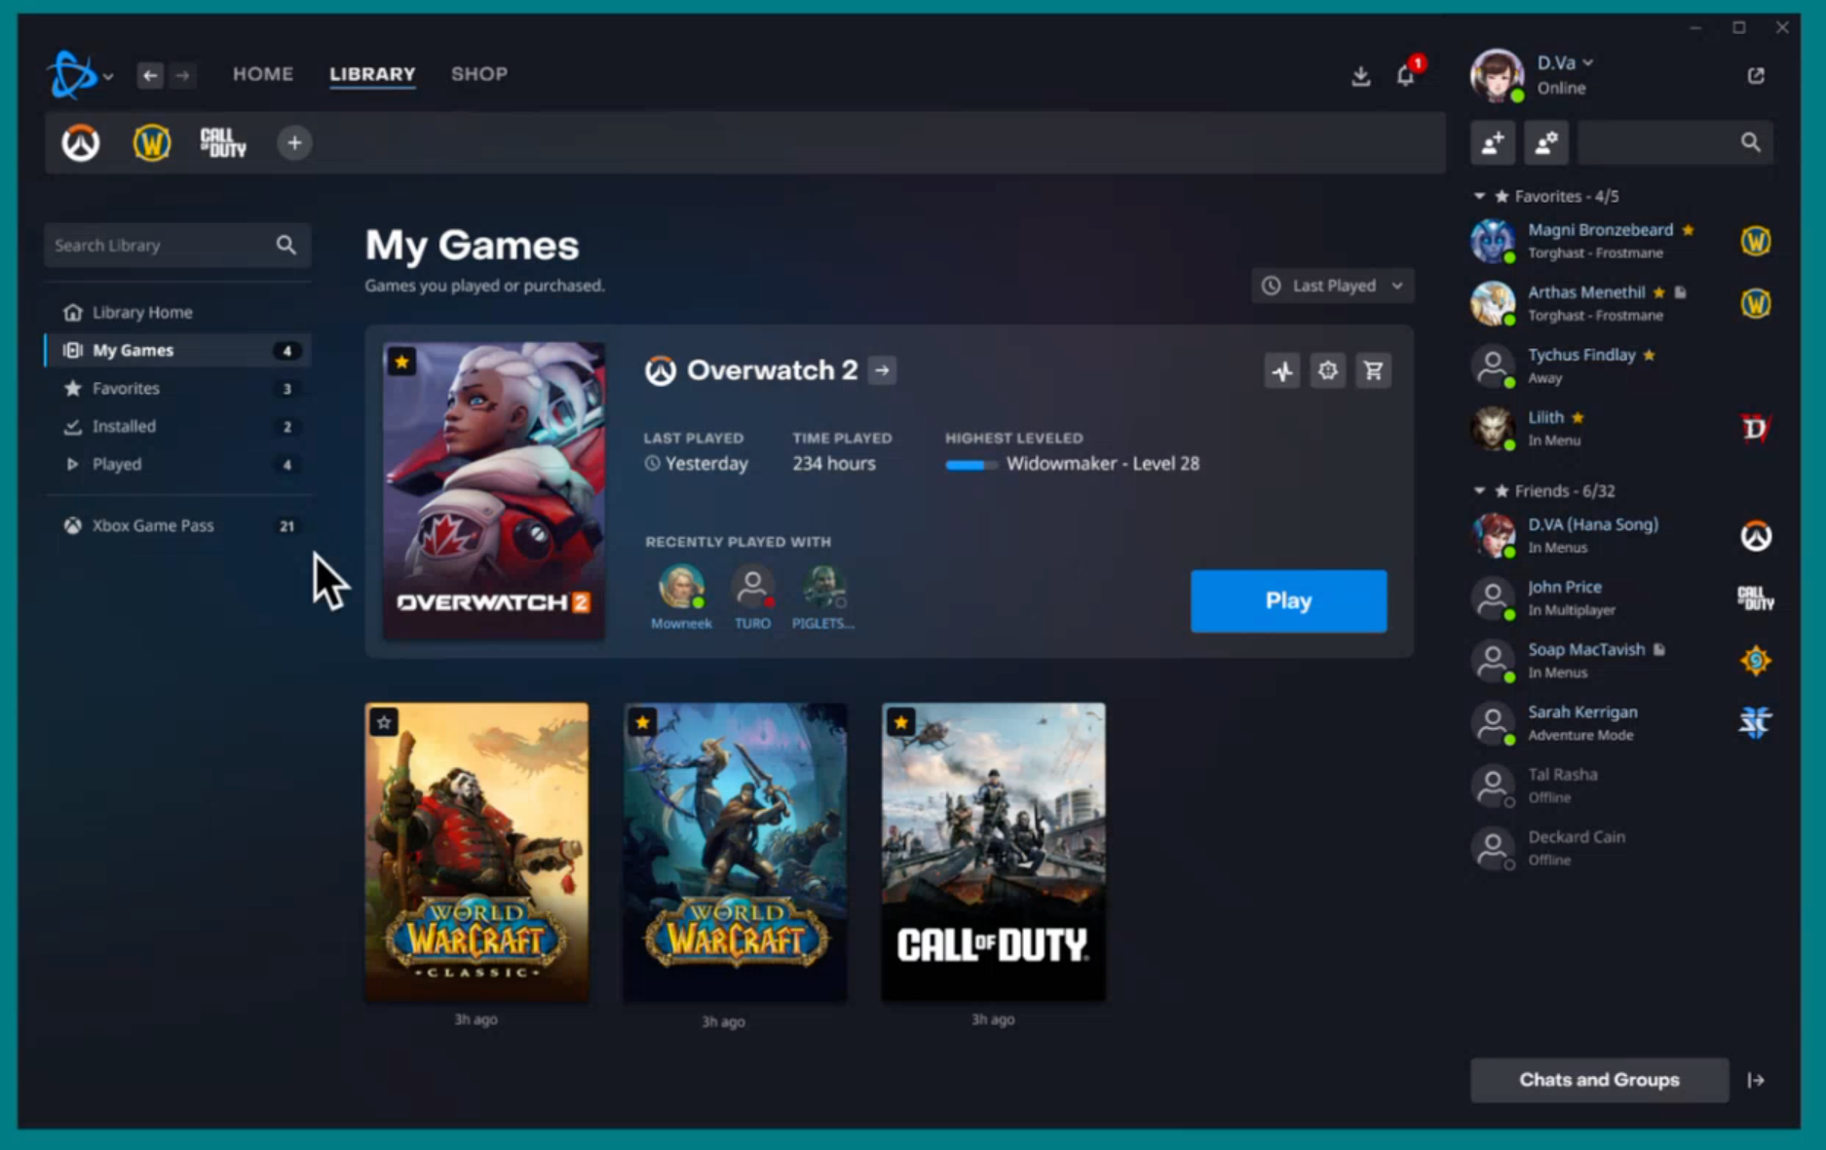Open Played games list
The width and height of the screenshot is (1826, 1150).
coord(177,465)
